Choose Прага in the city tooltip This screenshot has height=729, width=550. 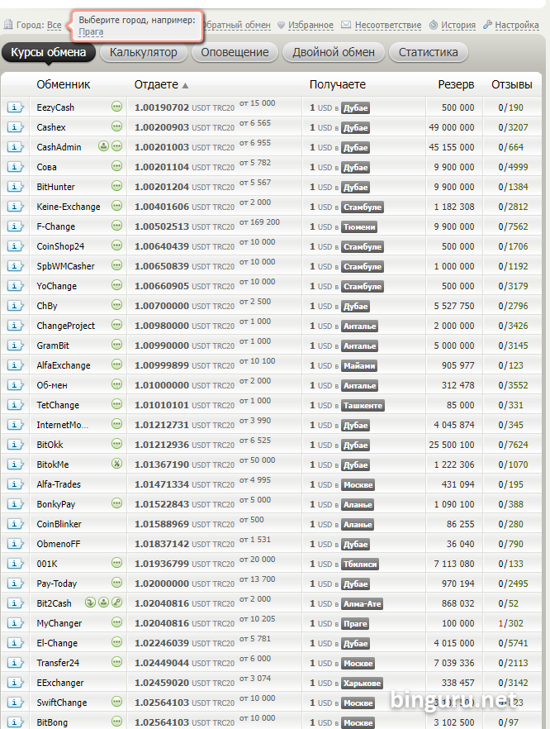91,32
